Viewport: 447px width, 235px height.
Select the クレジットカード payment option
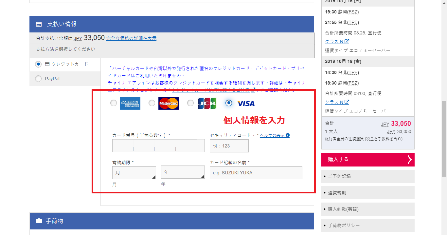pyautogui.click(x=39, y=64)
